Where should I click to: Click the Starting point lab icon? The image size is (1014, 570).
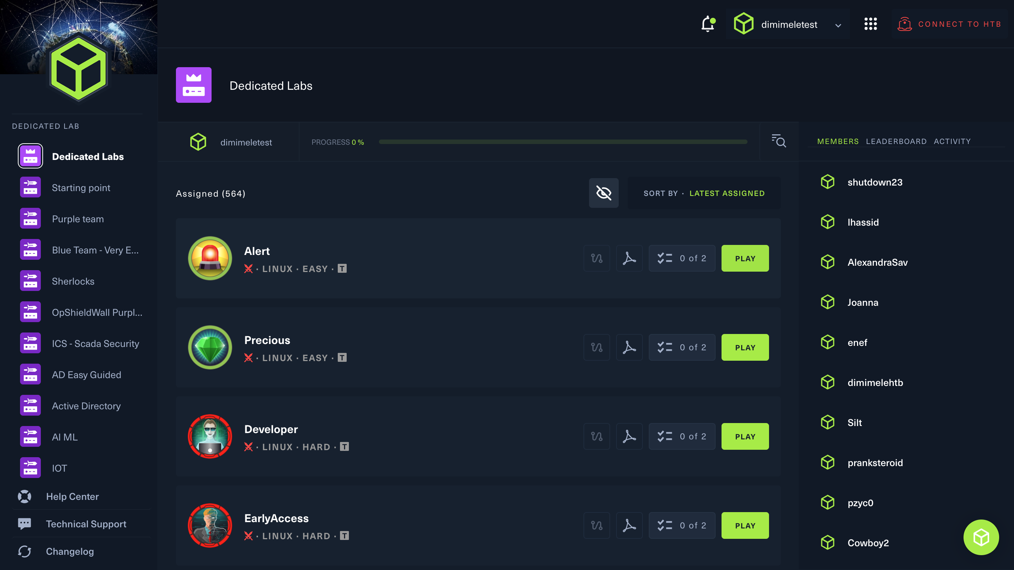point(30,187)
